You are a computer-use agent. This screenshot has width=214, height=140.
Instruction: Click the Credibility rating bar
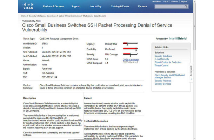click(x=130, y=49)
